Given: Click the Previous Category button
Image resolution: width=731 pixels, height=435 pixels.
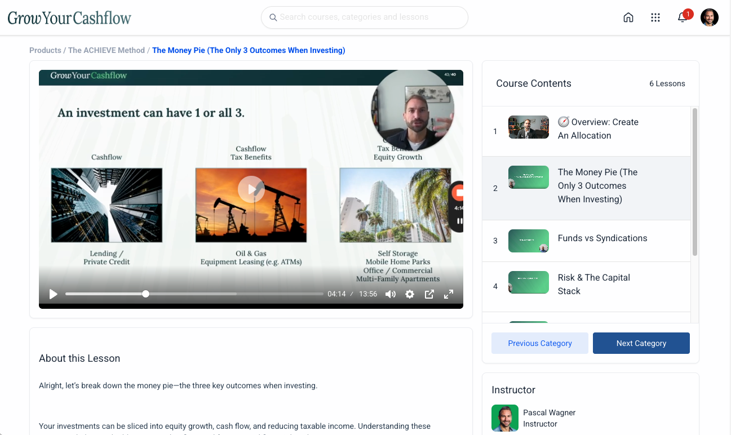Looking at the screenshot, I should tap(539, 343).
